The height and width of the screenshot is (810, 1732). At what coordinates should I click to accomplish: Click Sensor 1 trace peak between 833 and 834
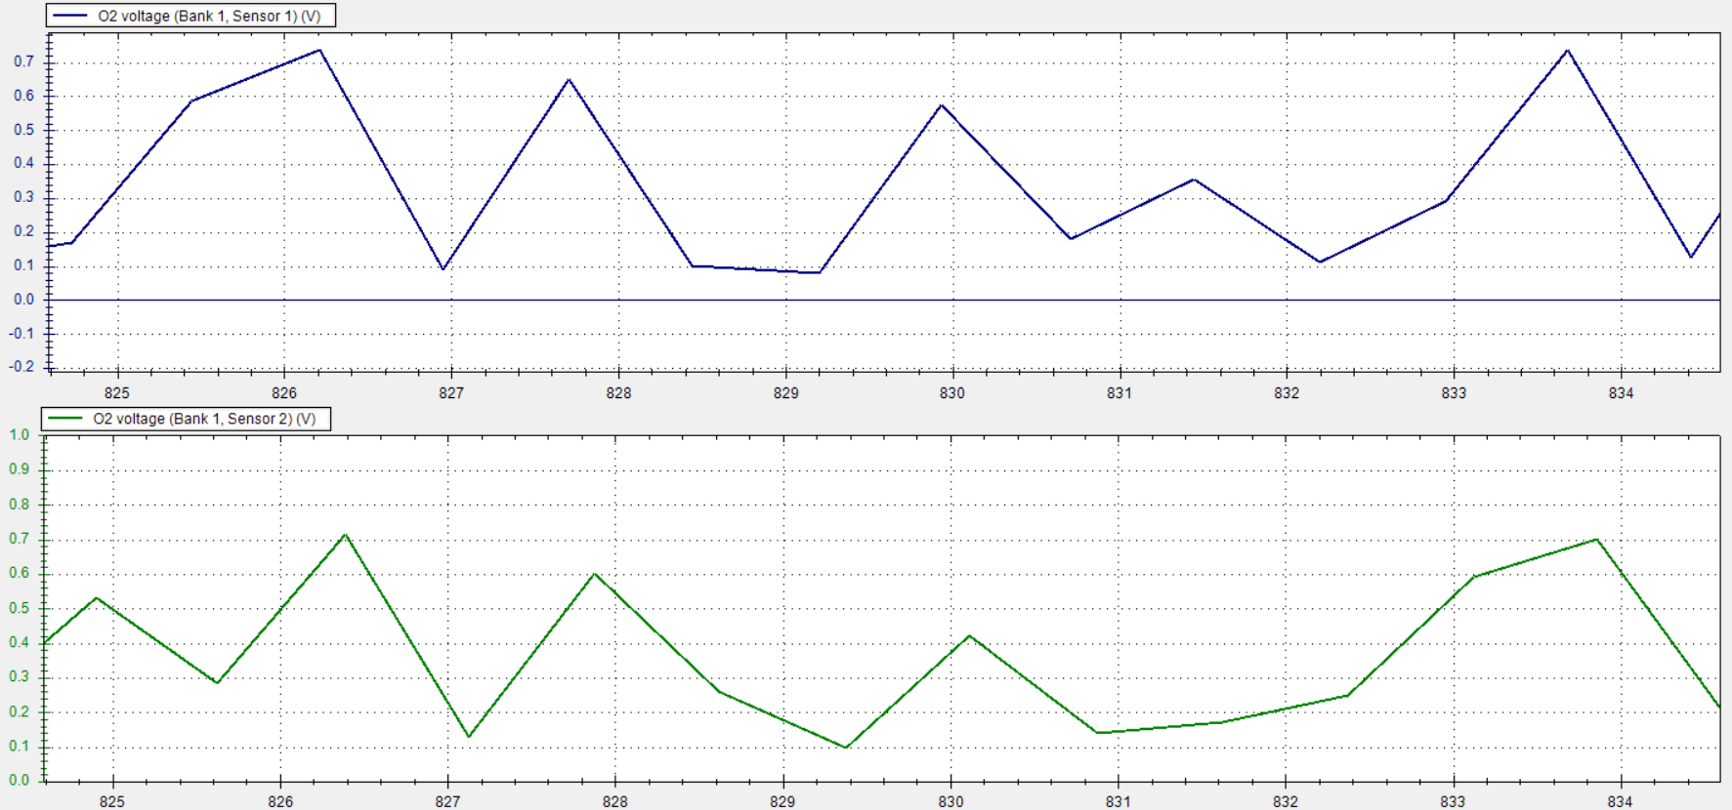pos(1567,50)
